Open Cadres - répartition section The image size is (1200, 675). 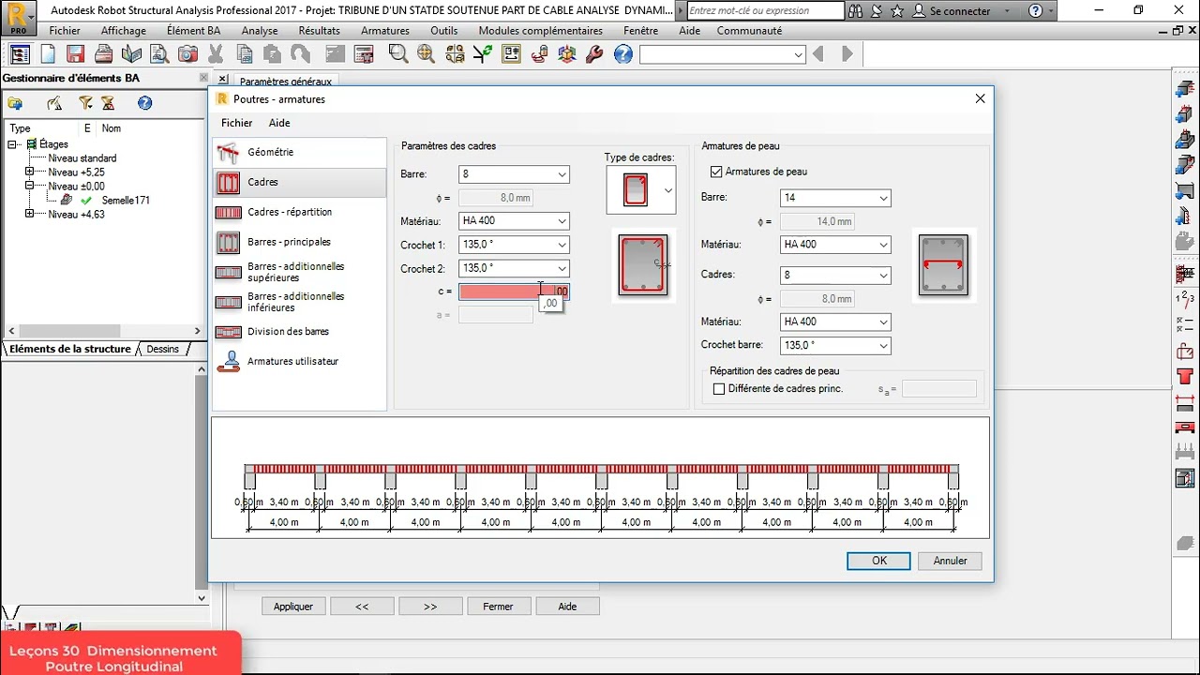coord(299,212)
